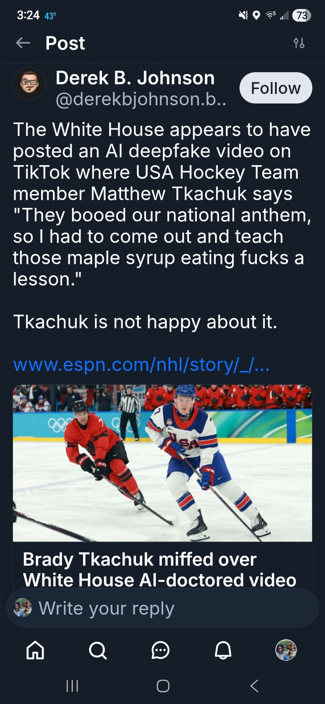Open the Search magnifier icon
This screenshot has height=704, width=325.
[x=98, y=650]
